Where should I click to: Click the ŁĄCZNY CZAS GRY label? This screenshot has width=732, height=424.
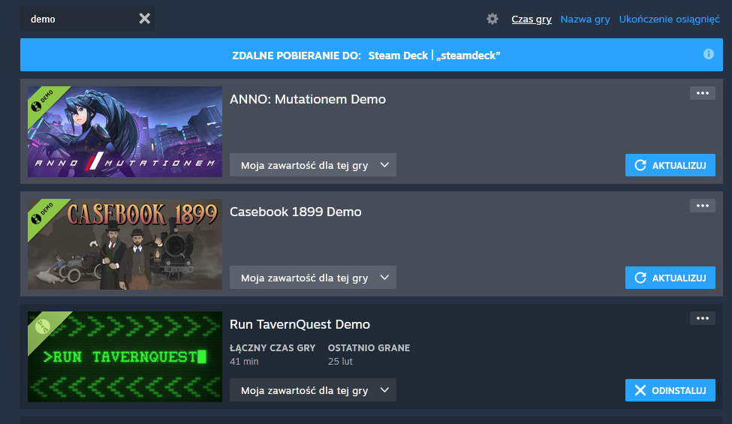click(273, 348)
